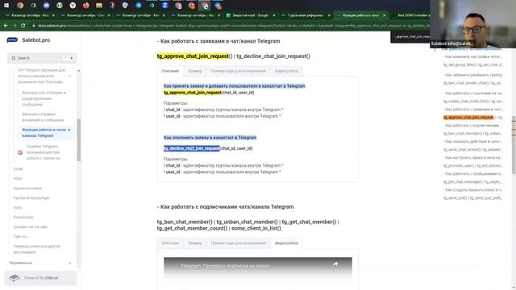Open Discord from the taskbar
The height and width of the screenshot is (290, 516).
[x=47, y=6]
